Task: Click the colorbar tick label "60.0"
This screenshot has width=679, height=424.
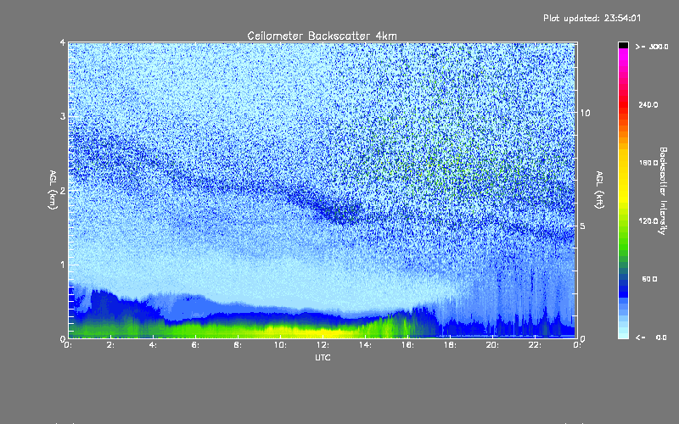Action: click(649, 279)
